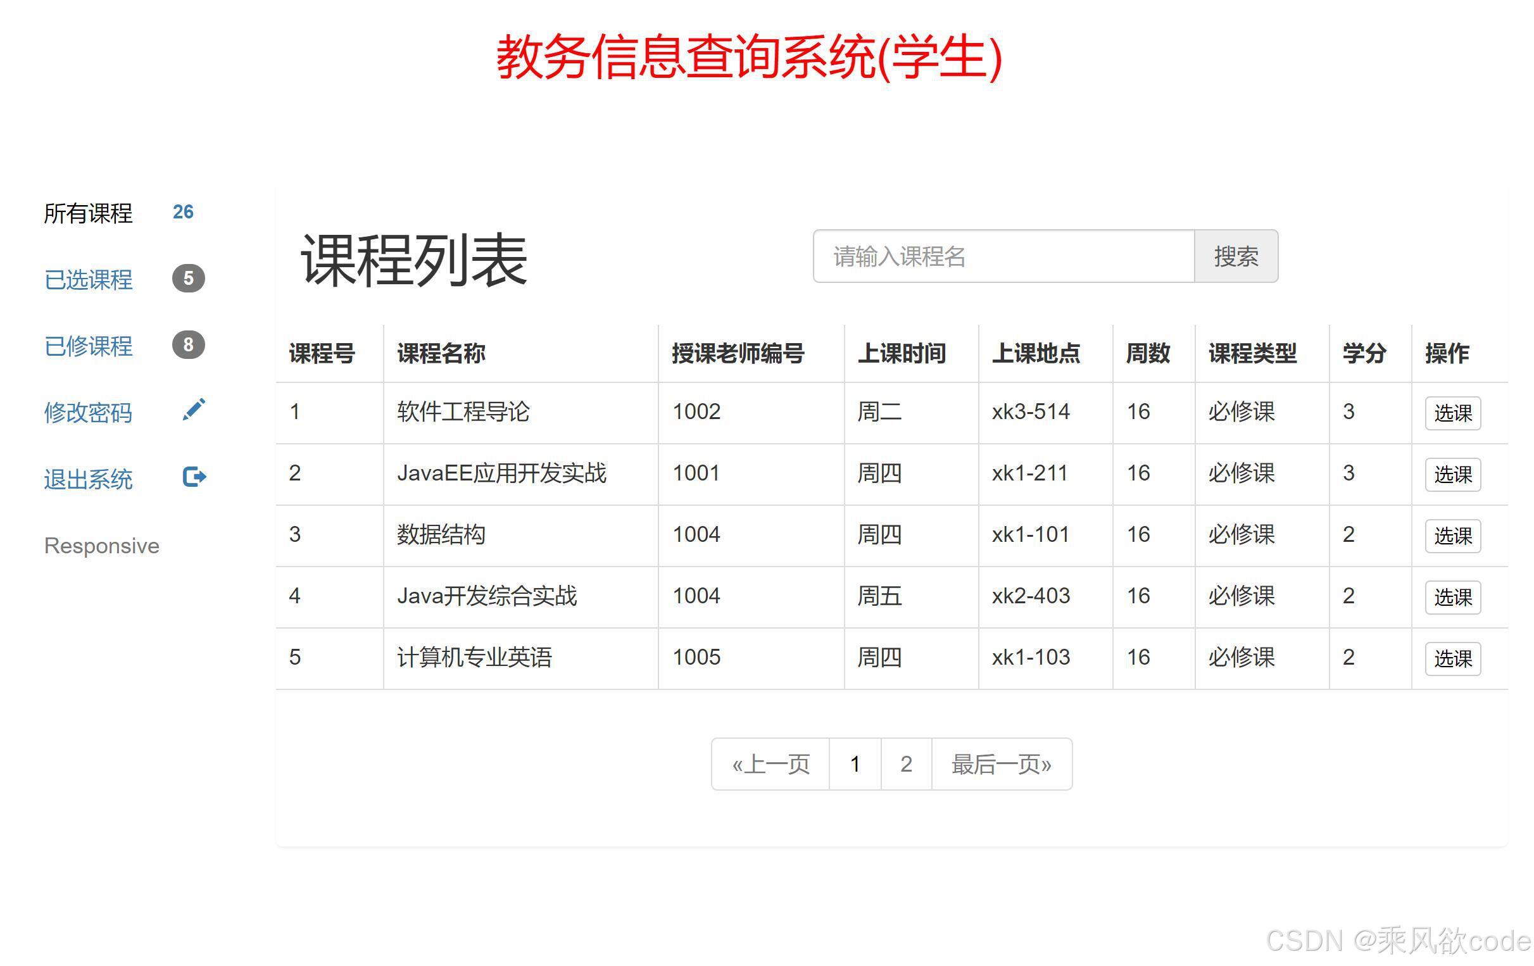Click the Responsive sidebar label
Image resolution: width=1534 pixels, height=966 pixels.
click(101, 546)
